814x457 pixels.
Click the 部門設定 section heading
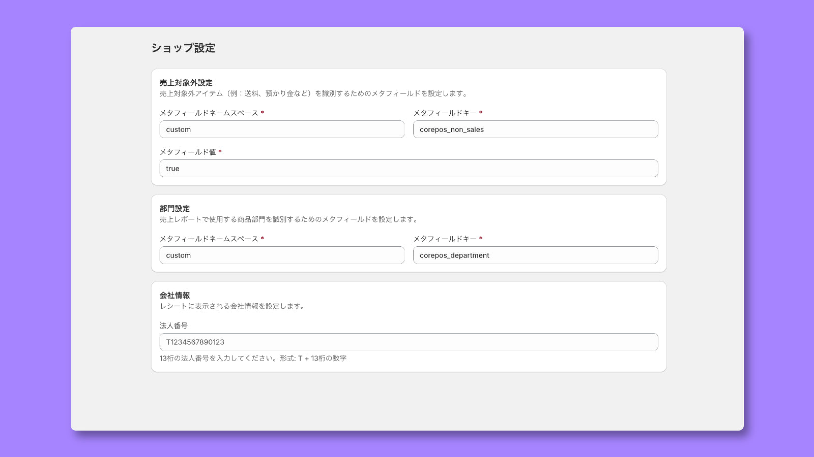pos(175,209)
